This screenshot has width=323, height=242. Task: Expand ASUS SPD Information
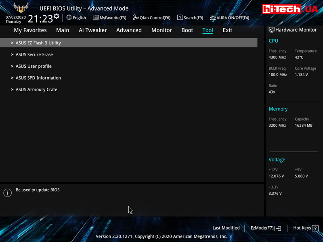(x=38, y=78)
